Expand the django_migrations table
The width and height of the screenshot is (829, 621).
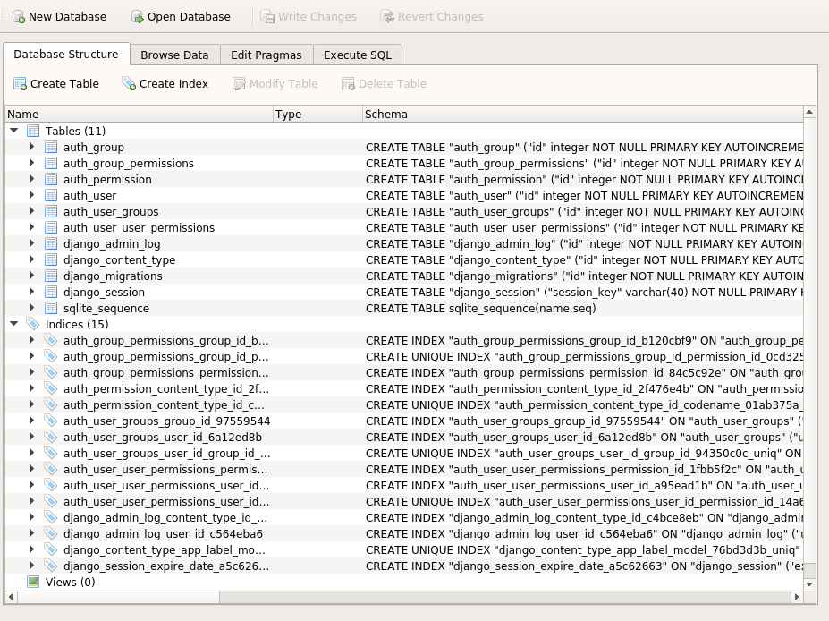(31, 275)
